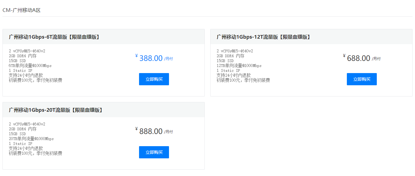The height and width of the screenshot is (176, 415).
Task: Click 立即购买 for the 888.00 plan
Action: click(x=154, y=152)
